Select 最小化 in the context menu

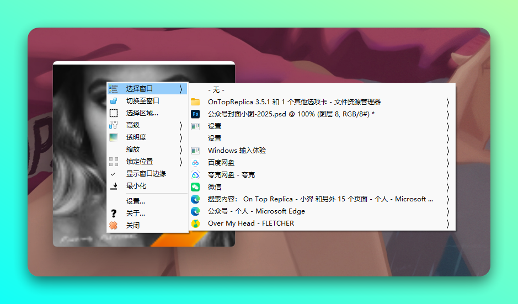(x=147, y=186)
